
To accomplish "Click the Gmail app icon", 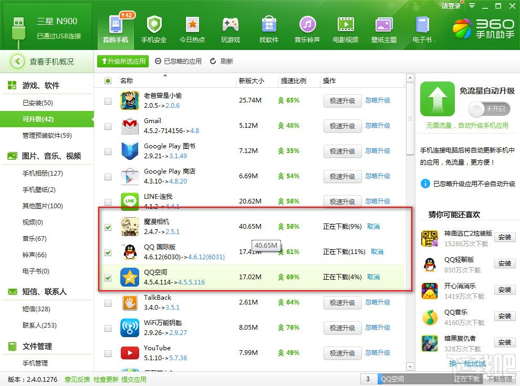I will [x=130, y=126].
